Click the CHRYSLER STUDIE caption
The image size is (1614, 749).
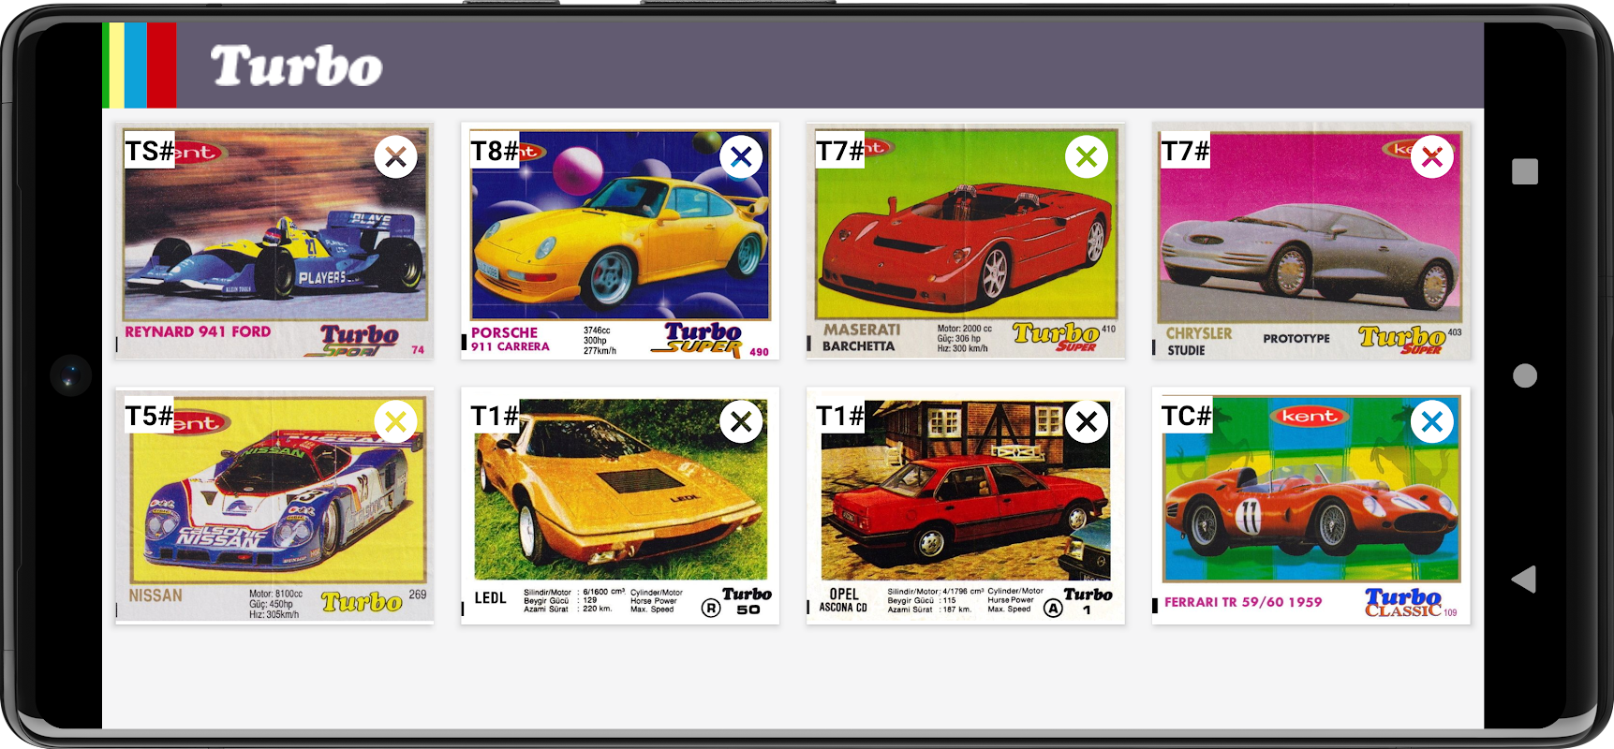pos(1199,341)
